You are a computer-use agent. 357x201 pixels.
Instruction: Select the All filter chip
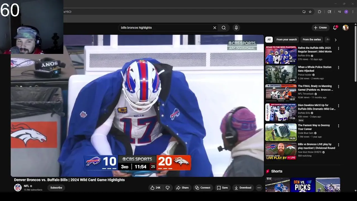(x=269, y=40)
